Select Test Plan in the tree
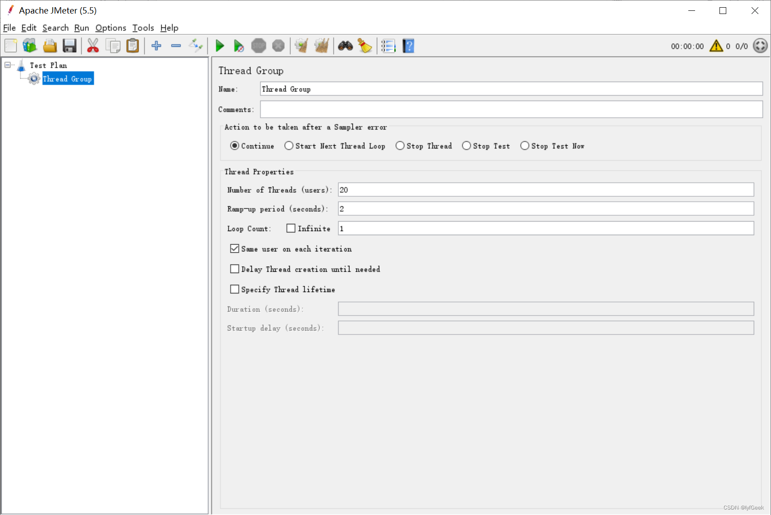 click(48, 65)
